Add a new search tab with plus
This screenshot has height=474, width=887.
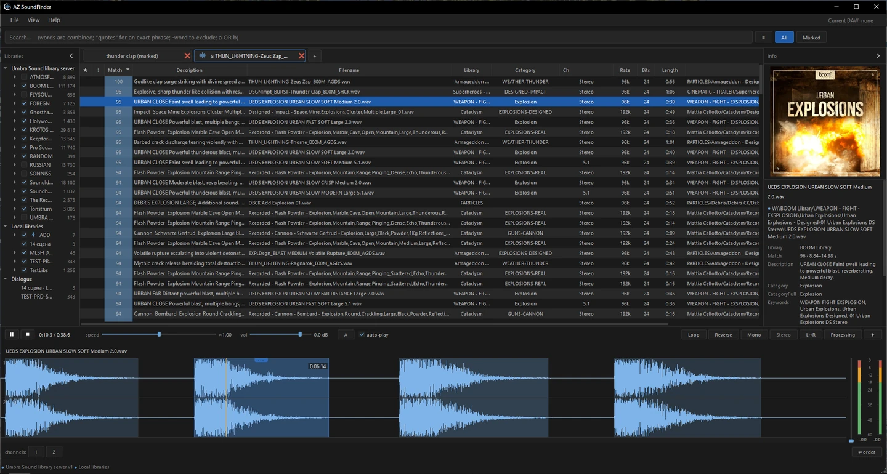tap(314, 56)
